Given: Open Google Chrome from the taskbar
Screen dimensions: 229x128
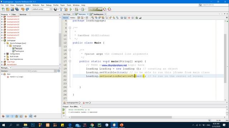Looking at the screenshot, I should click(92, 125).
